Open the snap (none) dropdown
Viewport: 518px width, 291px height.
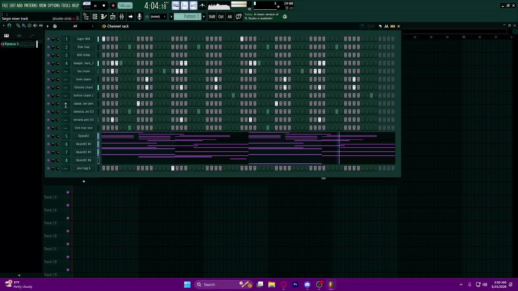(158, 17)
